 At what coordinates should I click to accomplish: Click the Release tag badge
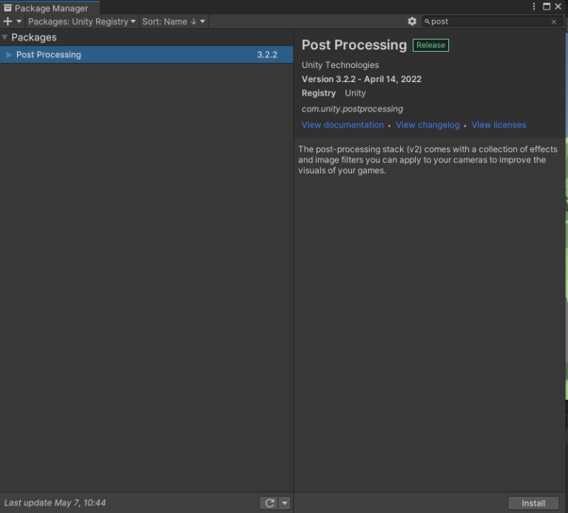click(x=430, y=45)
